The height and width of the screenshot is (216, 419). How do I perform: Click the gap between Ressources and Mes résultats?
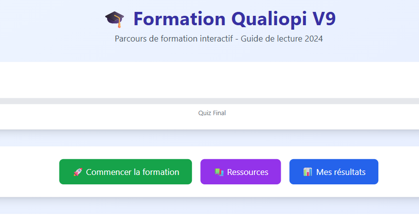click(x=285, y=172)
